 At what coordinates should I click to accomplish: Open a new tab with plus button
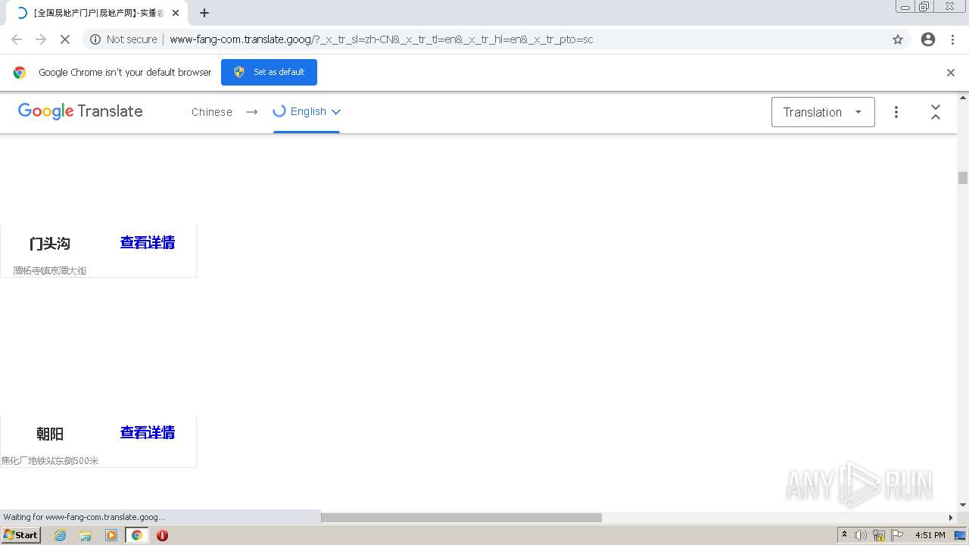[x=204, y=13]
